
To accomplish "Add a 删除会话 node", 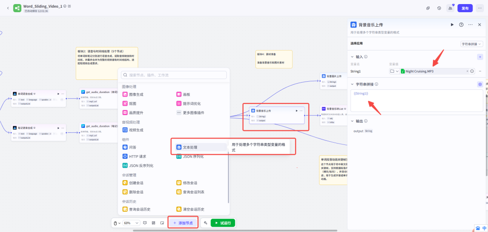I will point(133,192).
